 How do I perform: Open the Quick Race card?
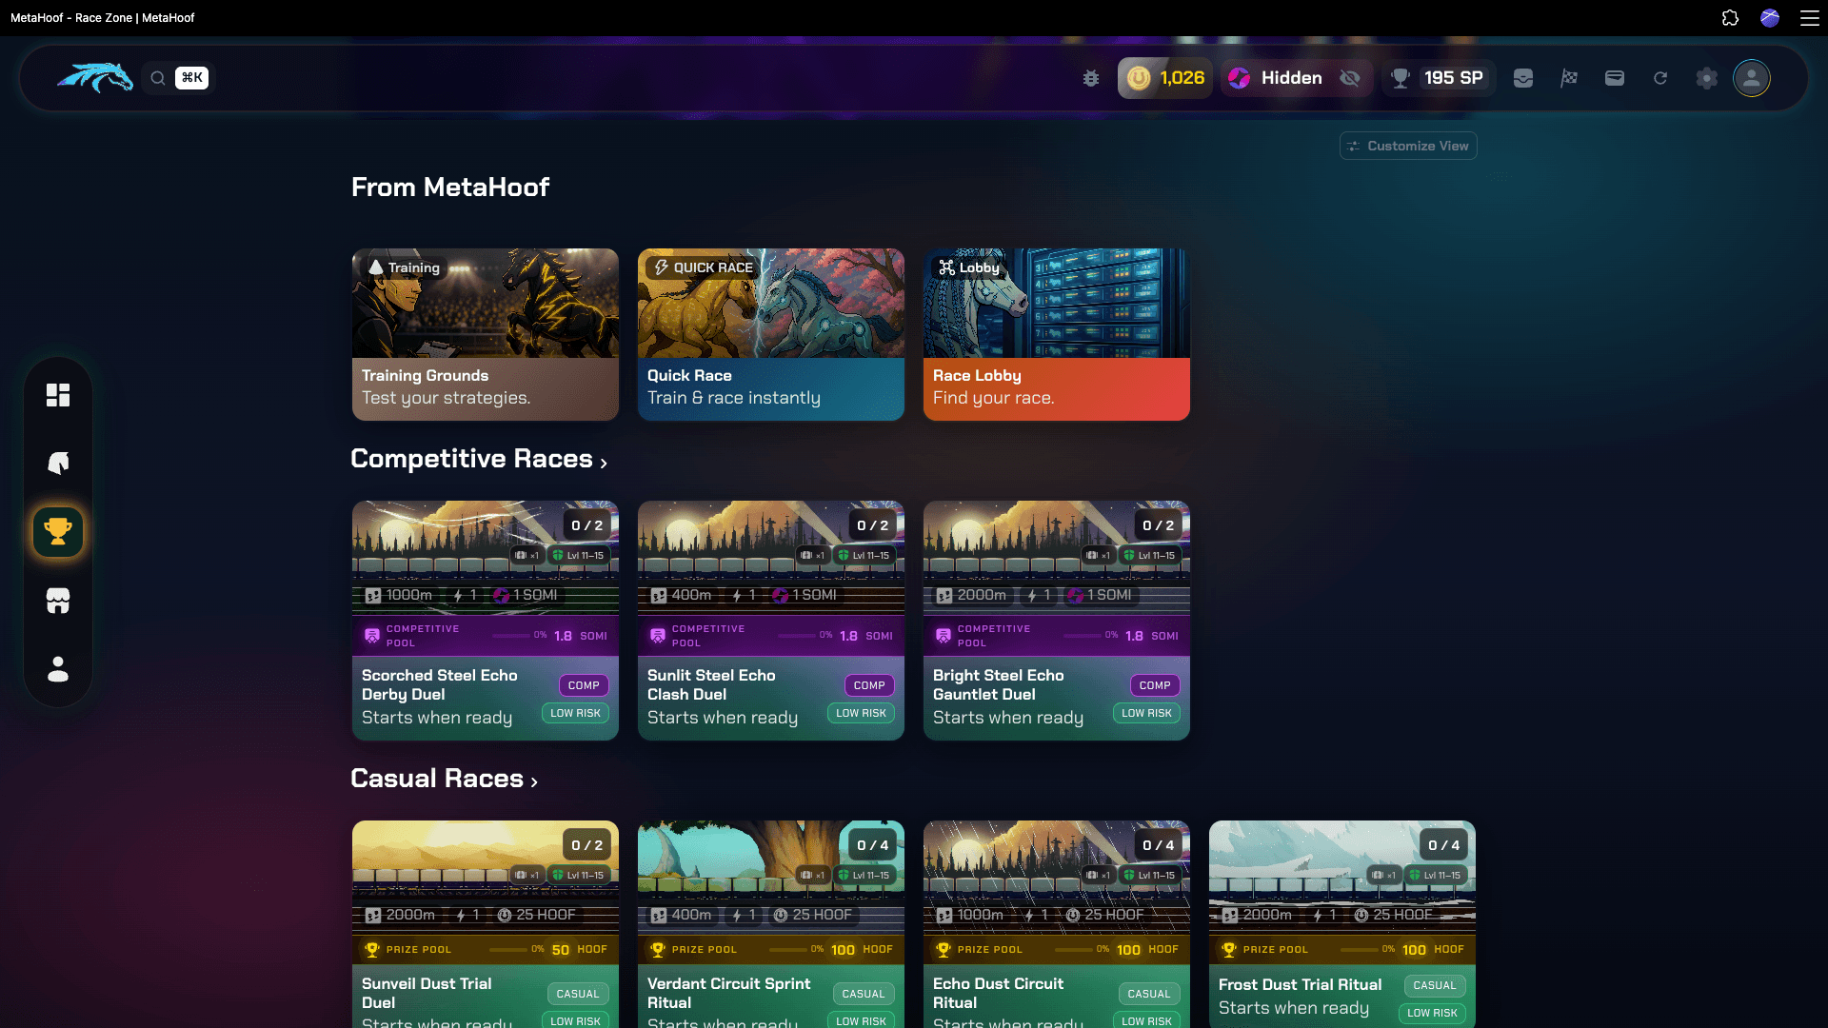pyautogui.click(x=770, y=334)
